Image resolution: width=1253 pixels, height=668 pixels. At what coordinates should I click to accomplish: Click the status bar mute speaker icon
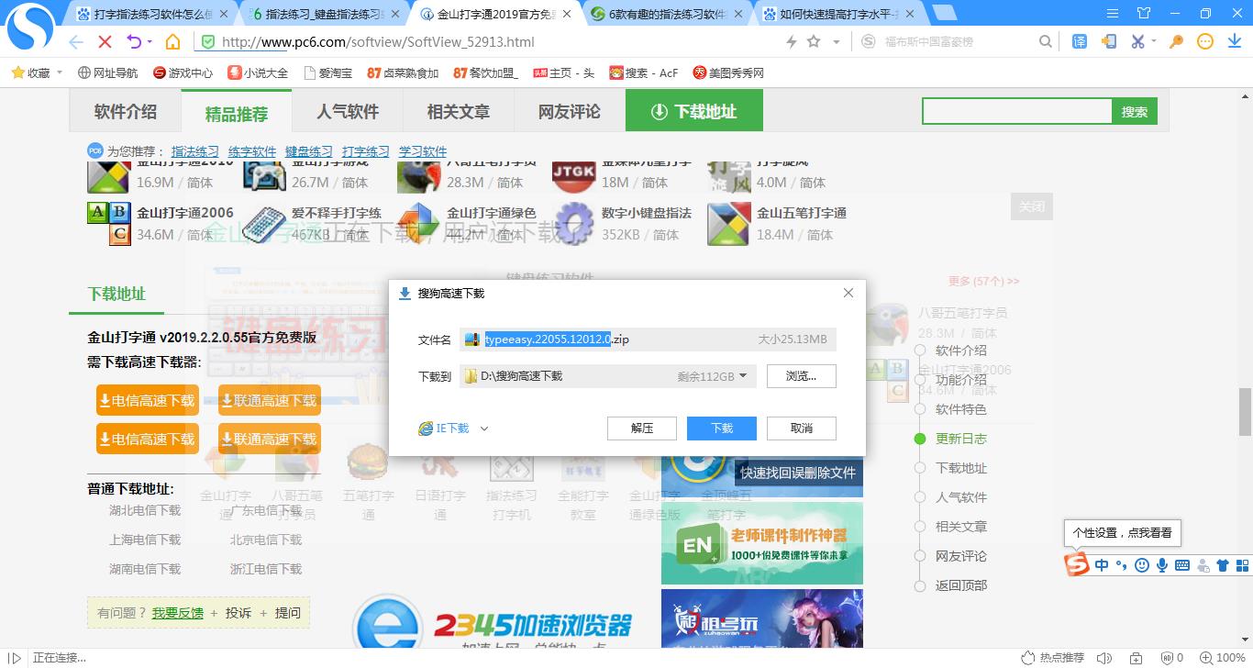click(1104, 658)
